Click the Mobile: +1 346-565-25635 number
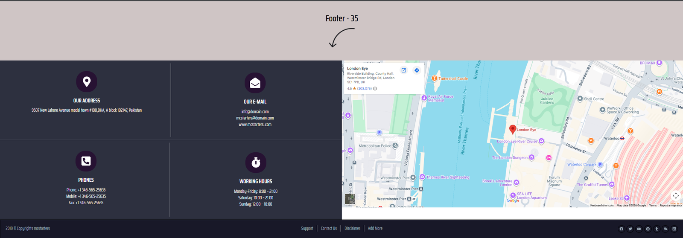 (86, 196)
